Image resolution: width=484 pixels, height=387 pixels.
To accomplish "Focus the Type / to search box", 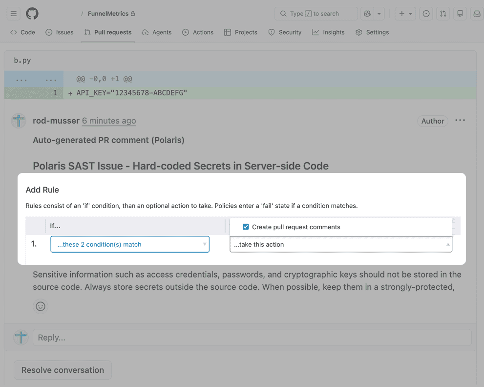I will [316, 14].
